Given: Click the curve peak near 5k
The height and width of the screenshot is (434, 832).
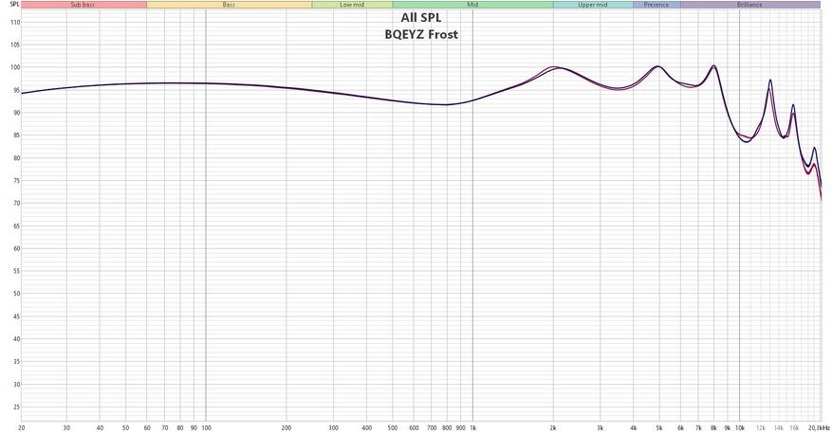Looking at the screenshot, I should click(x=658, y=66).
